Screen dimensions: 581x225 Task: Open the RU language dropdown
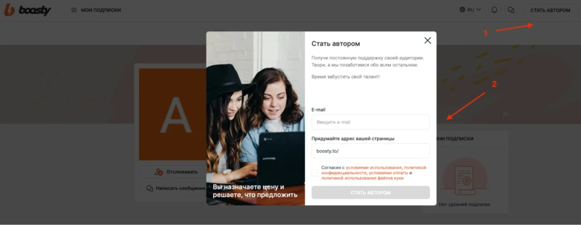470,10
